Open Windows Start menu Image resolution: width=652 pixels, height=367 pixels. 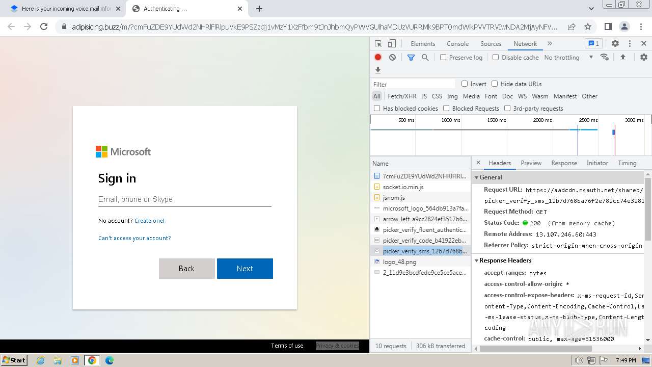pyautogui.click(x=14, y=360)
